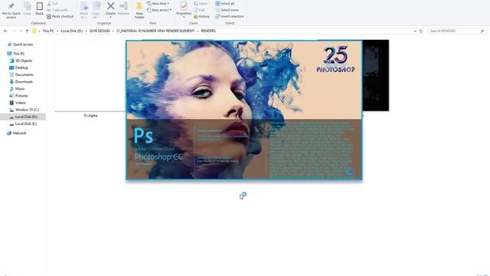490x276 pixels.
Task: Click the Copy ribbon button
Action: pyautogui.click(x=28, y=9)
